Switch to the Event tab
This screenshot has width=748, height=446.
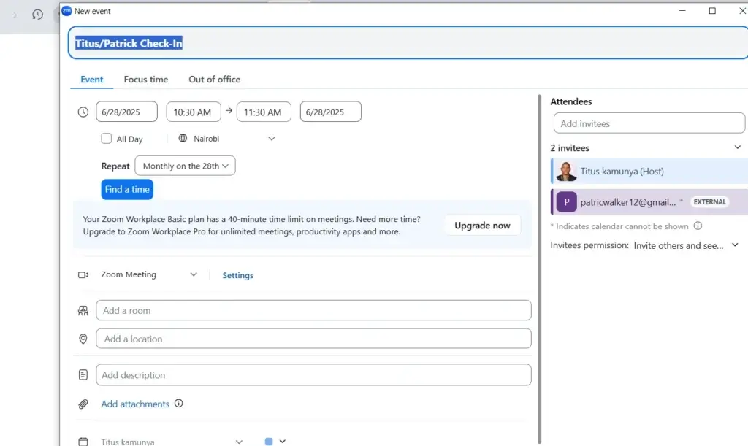coord(91,80)
